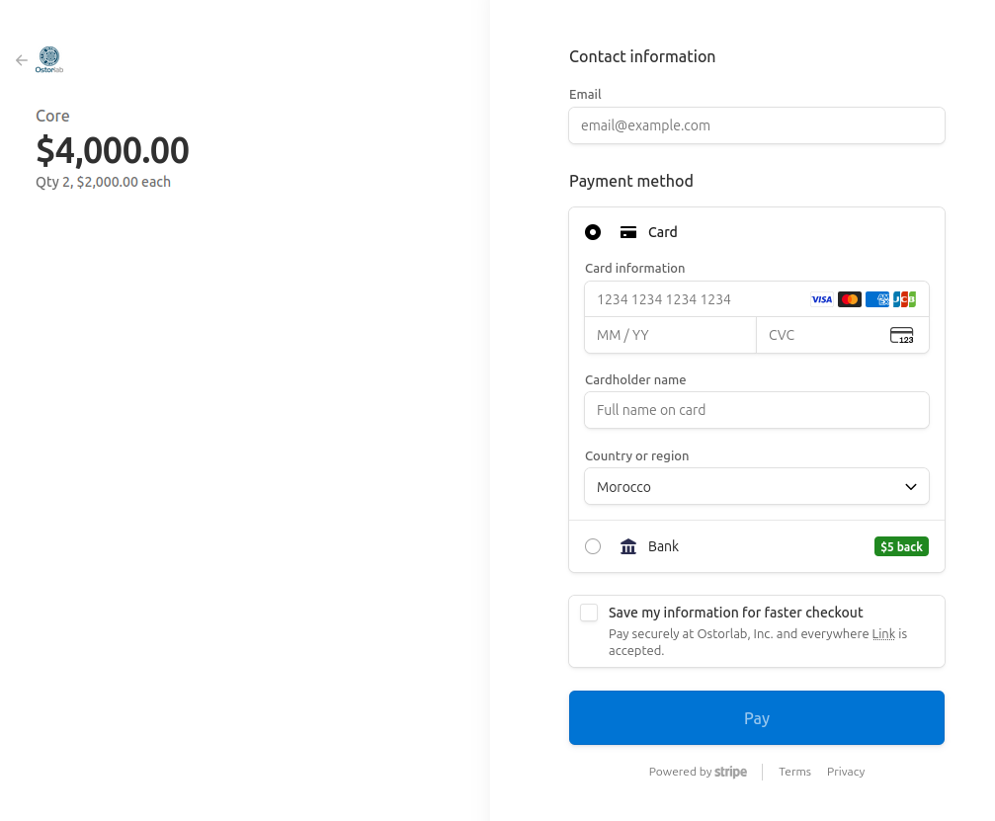Click the back arrow icon
Viewport: 995px width, 821px height.
22,60
